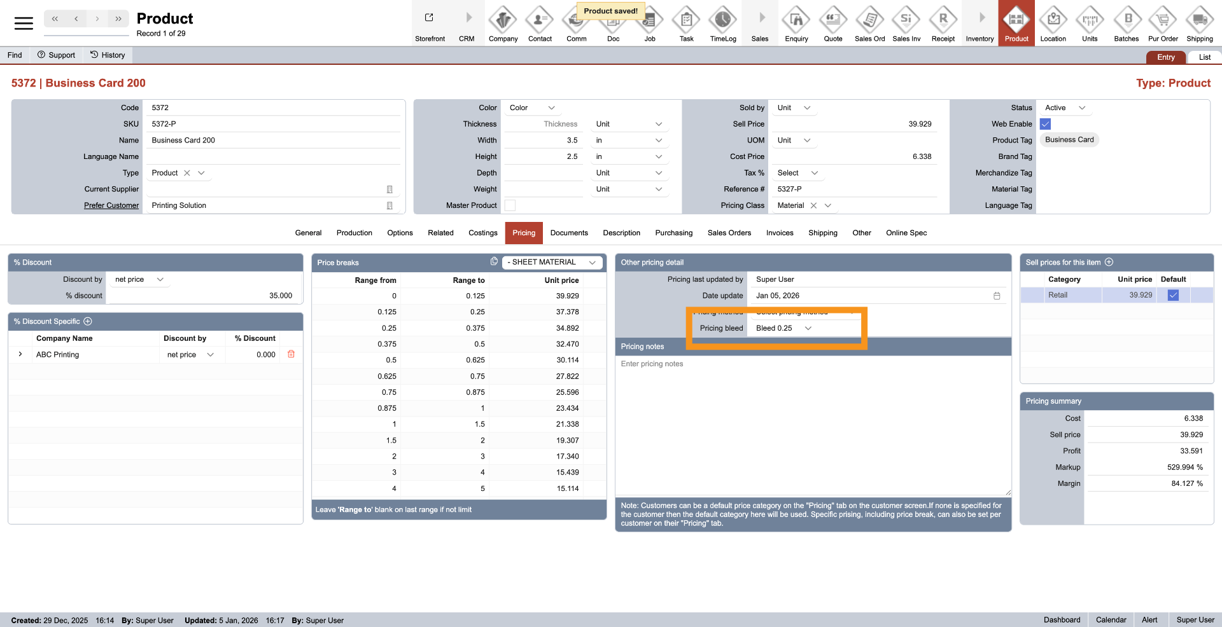Open the Batches module icon

(1126, 24)
